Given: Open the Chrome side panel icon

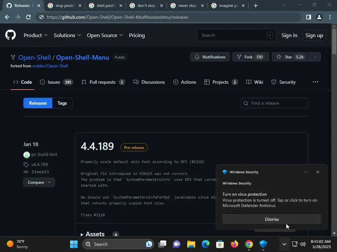Looking at the screenshot, I should (x=309, y=17).
